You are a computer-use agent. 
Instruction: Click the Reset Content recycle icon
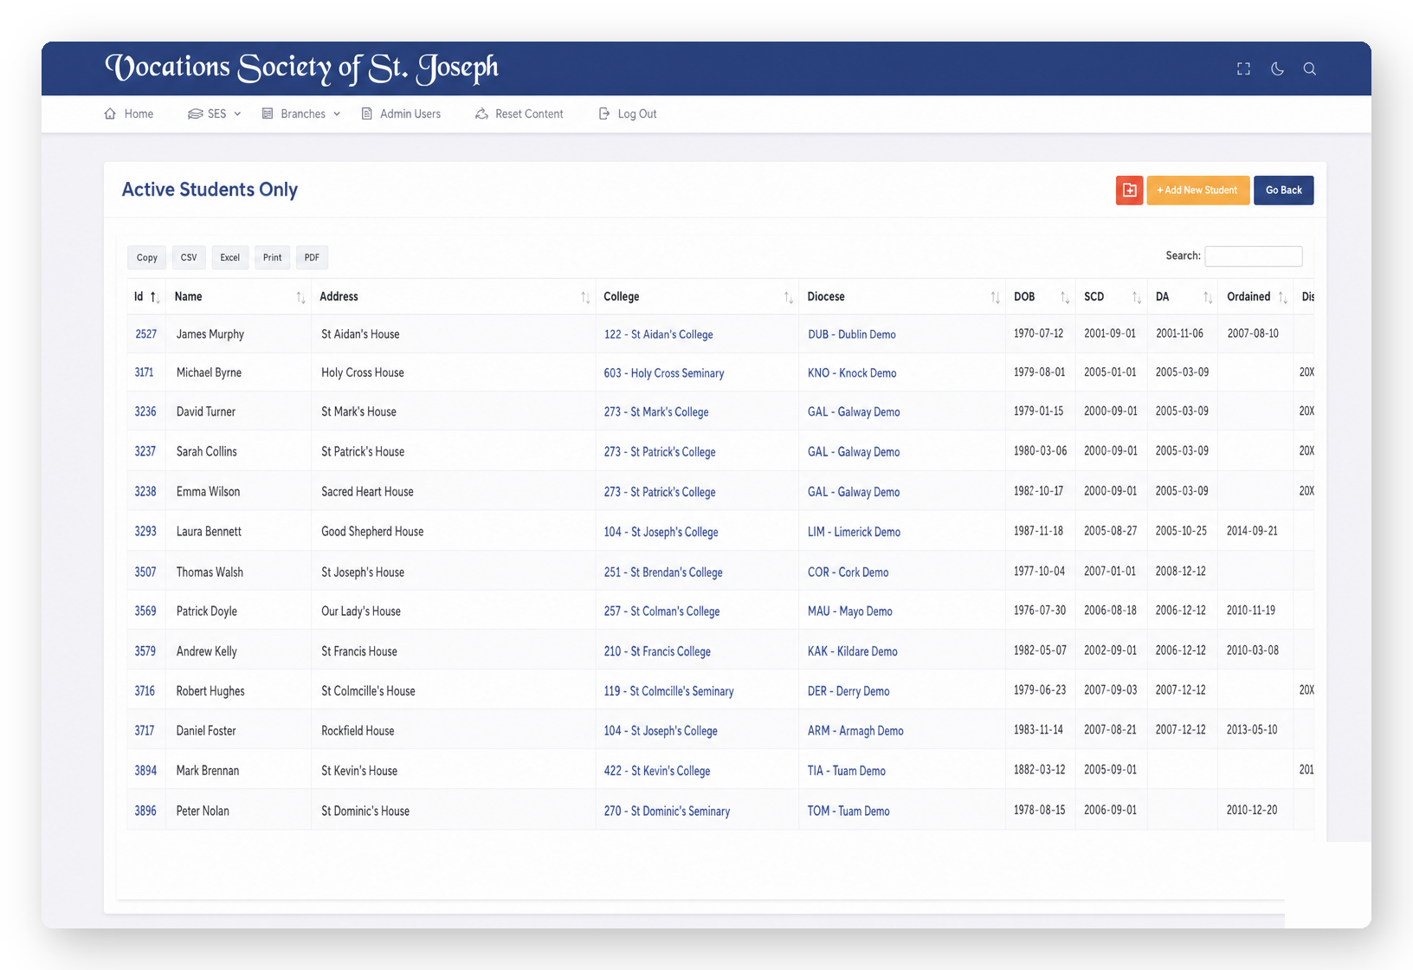(x=481, y=113)
